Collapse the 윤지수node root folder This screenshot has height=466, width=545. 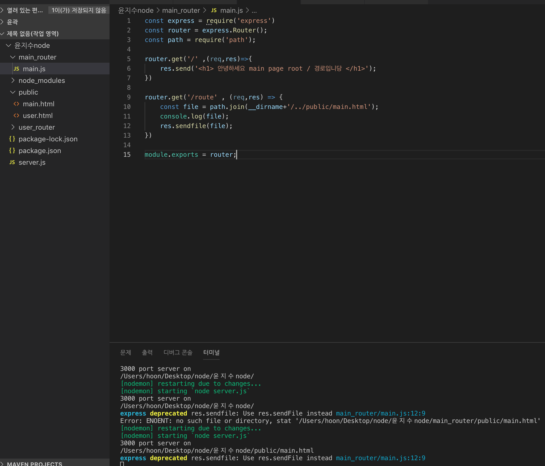coord(9,45)
